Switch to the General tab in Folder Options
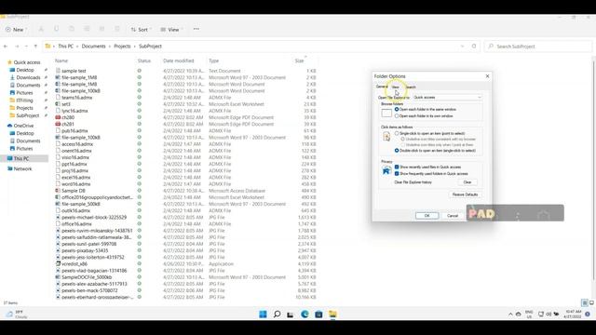The image size is (596, 335). [x=382, y=87]
